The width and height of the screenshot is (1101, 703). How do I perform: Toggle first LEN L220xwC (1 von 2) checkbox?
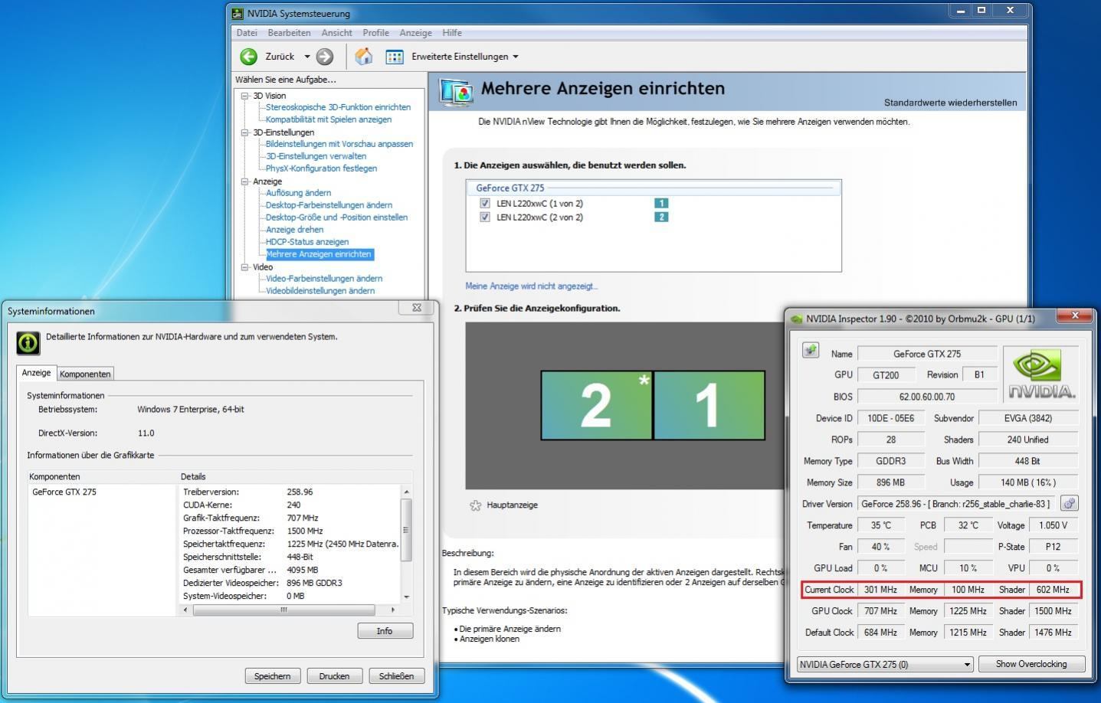pyautogui.click(x=484, y=203)
